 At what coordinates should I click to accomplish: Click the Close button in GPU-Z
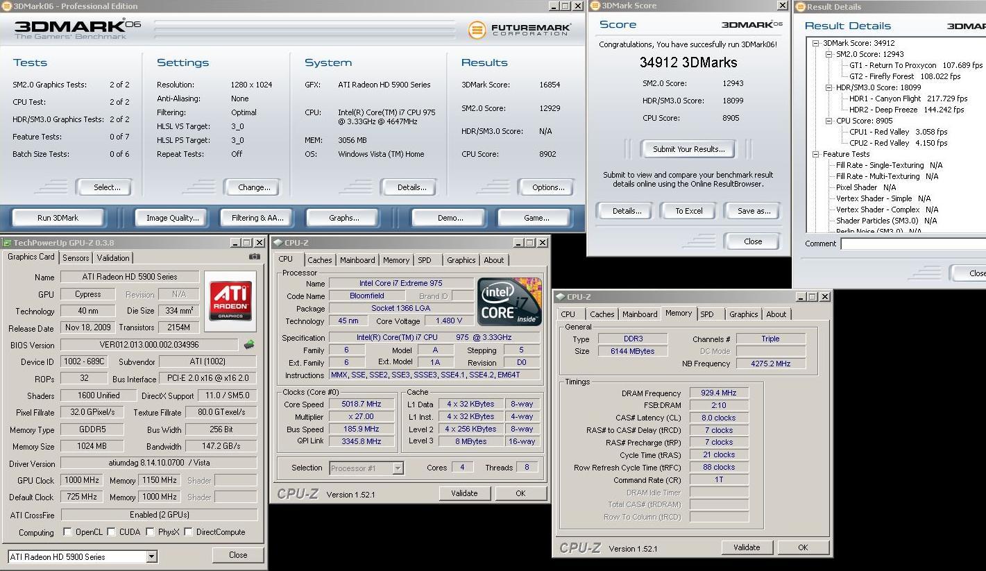pyautogui.click(x=238, y=555)
